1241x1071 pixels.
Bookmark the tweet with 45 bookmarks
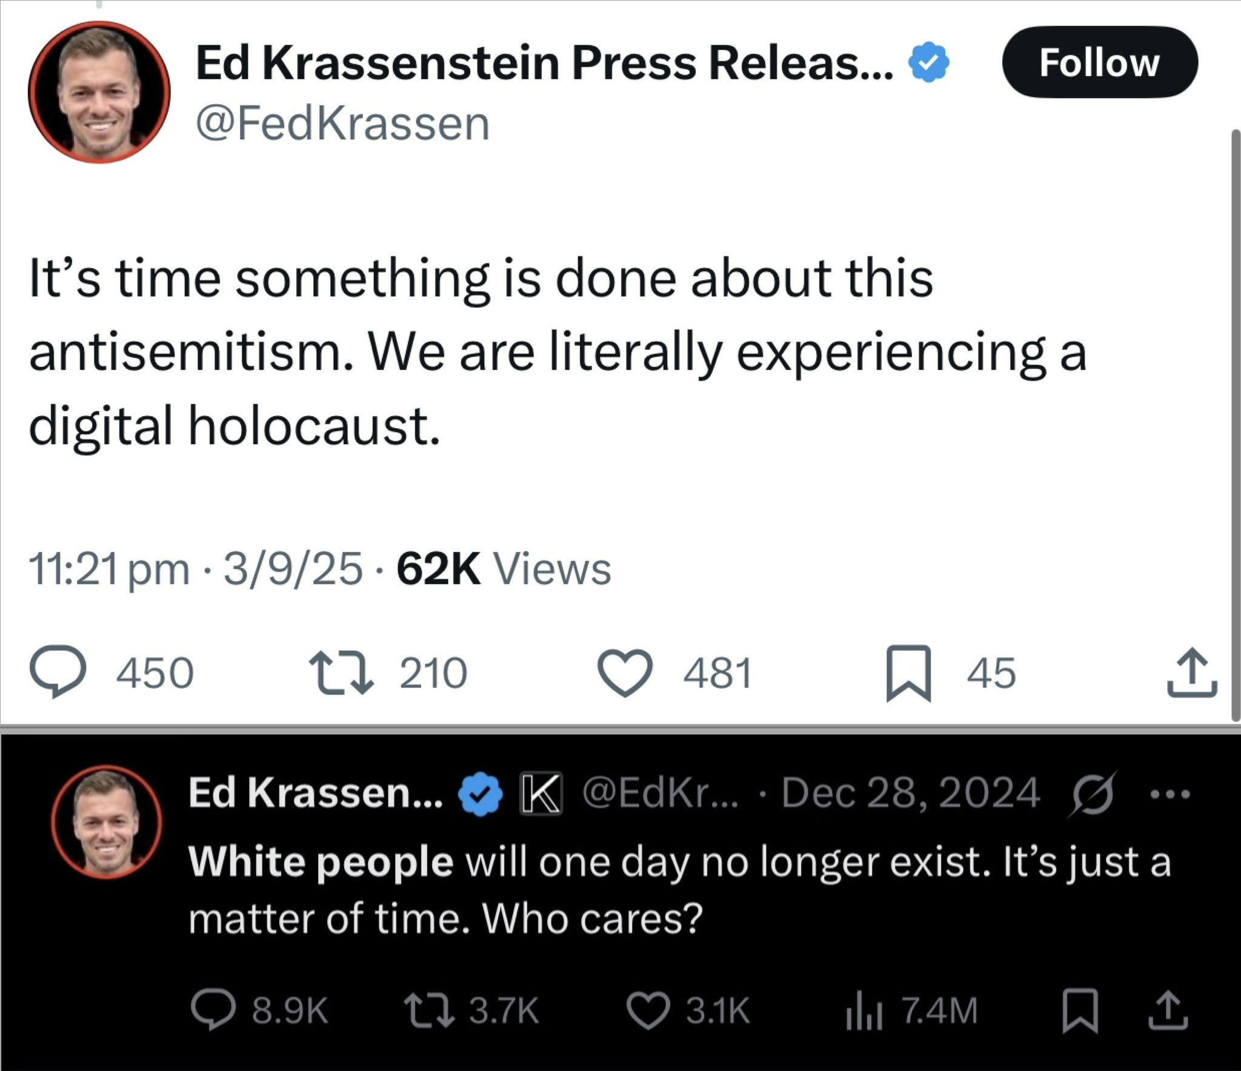coord(908,672)
